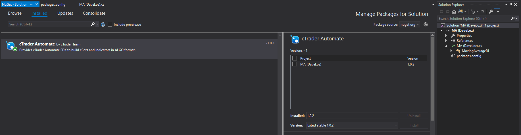The image size is (521, 135).
Task: Click the package search magnifier icon
Action: (93, 24)
